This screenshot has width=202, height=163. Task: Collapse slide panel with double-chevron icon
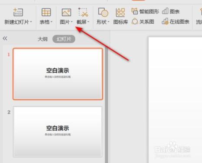(x=5, y=38)
